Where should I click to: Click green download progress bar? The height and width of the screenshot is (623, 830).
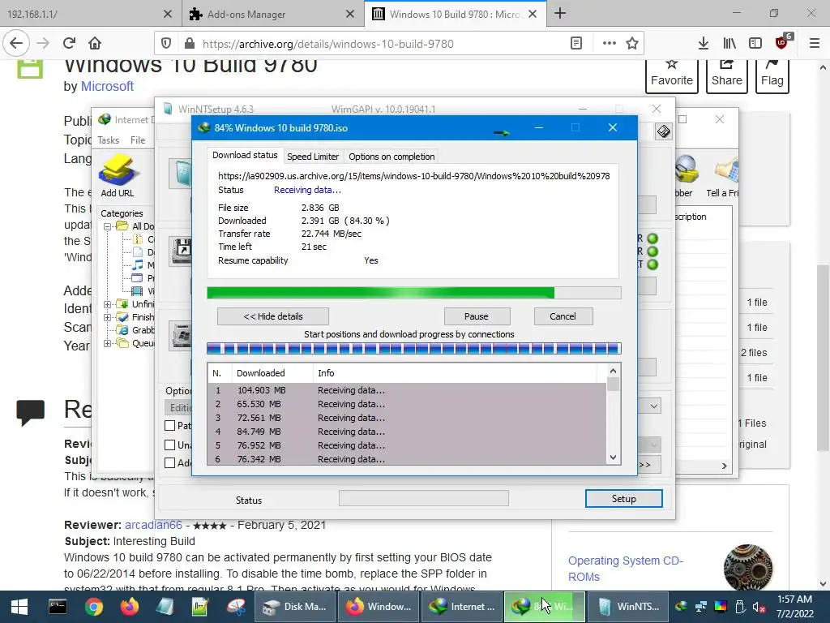(x=414, y=293)
